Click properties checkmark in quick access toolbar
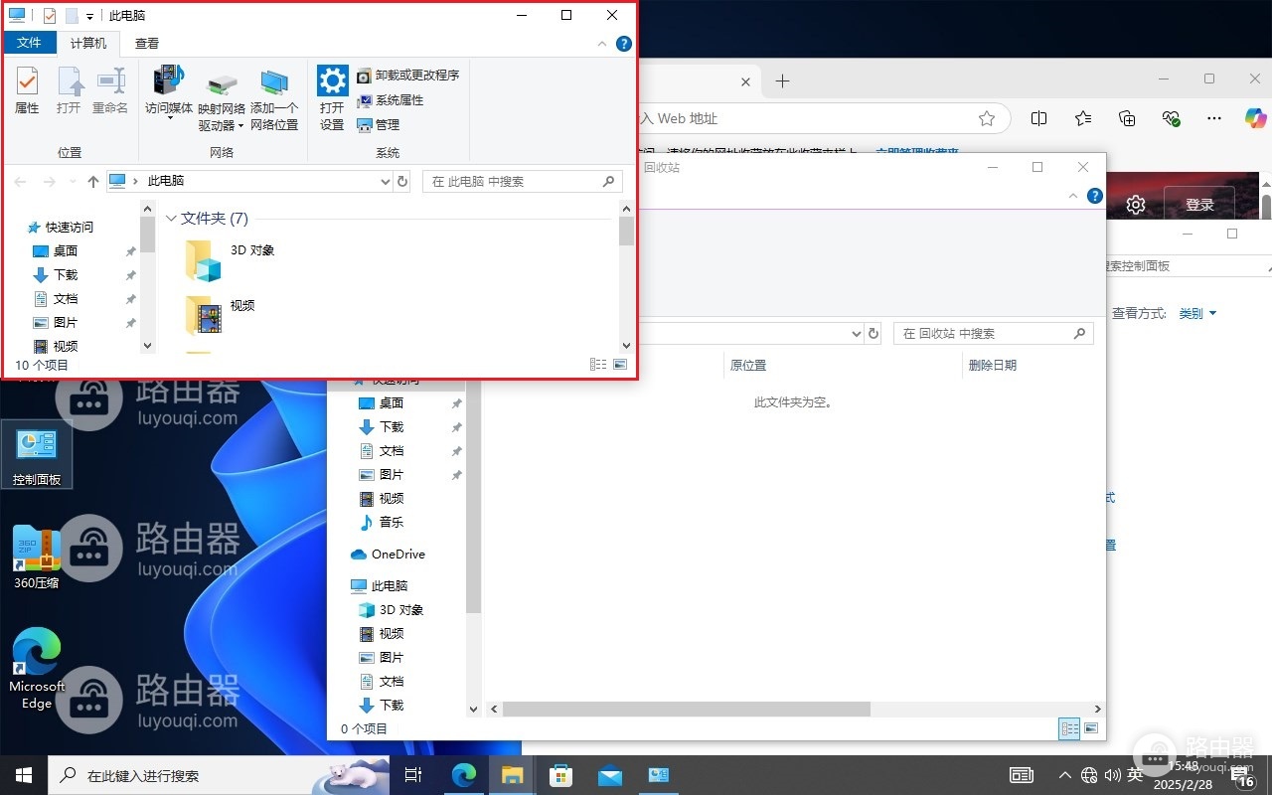The width and height of the screenshot is (1272, 795). pos(50,16)
